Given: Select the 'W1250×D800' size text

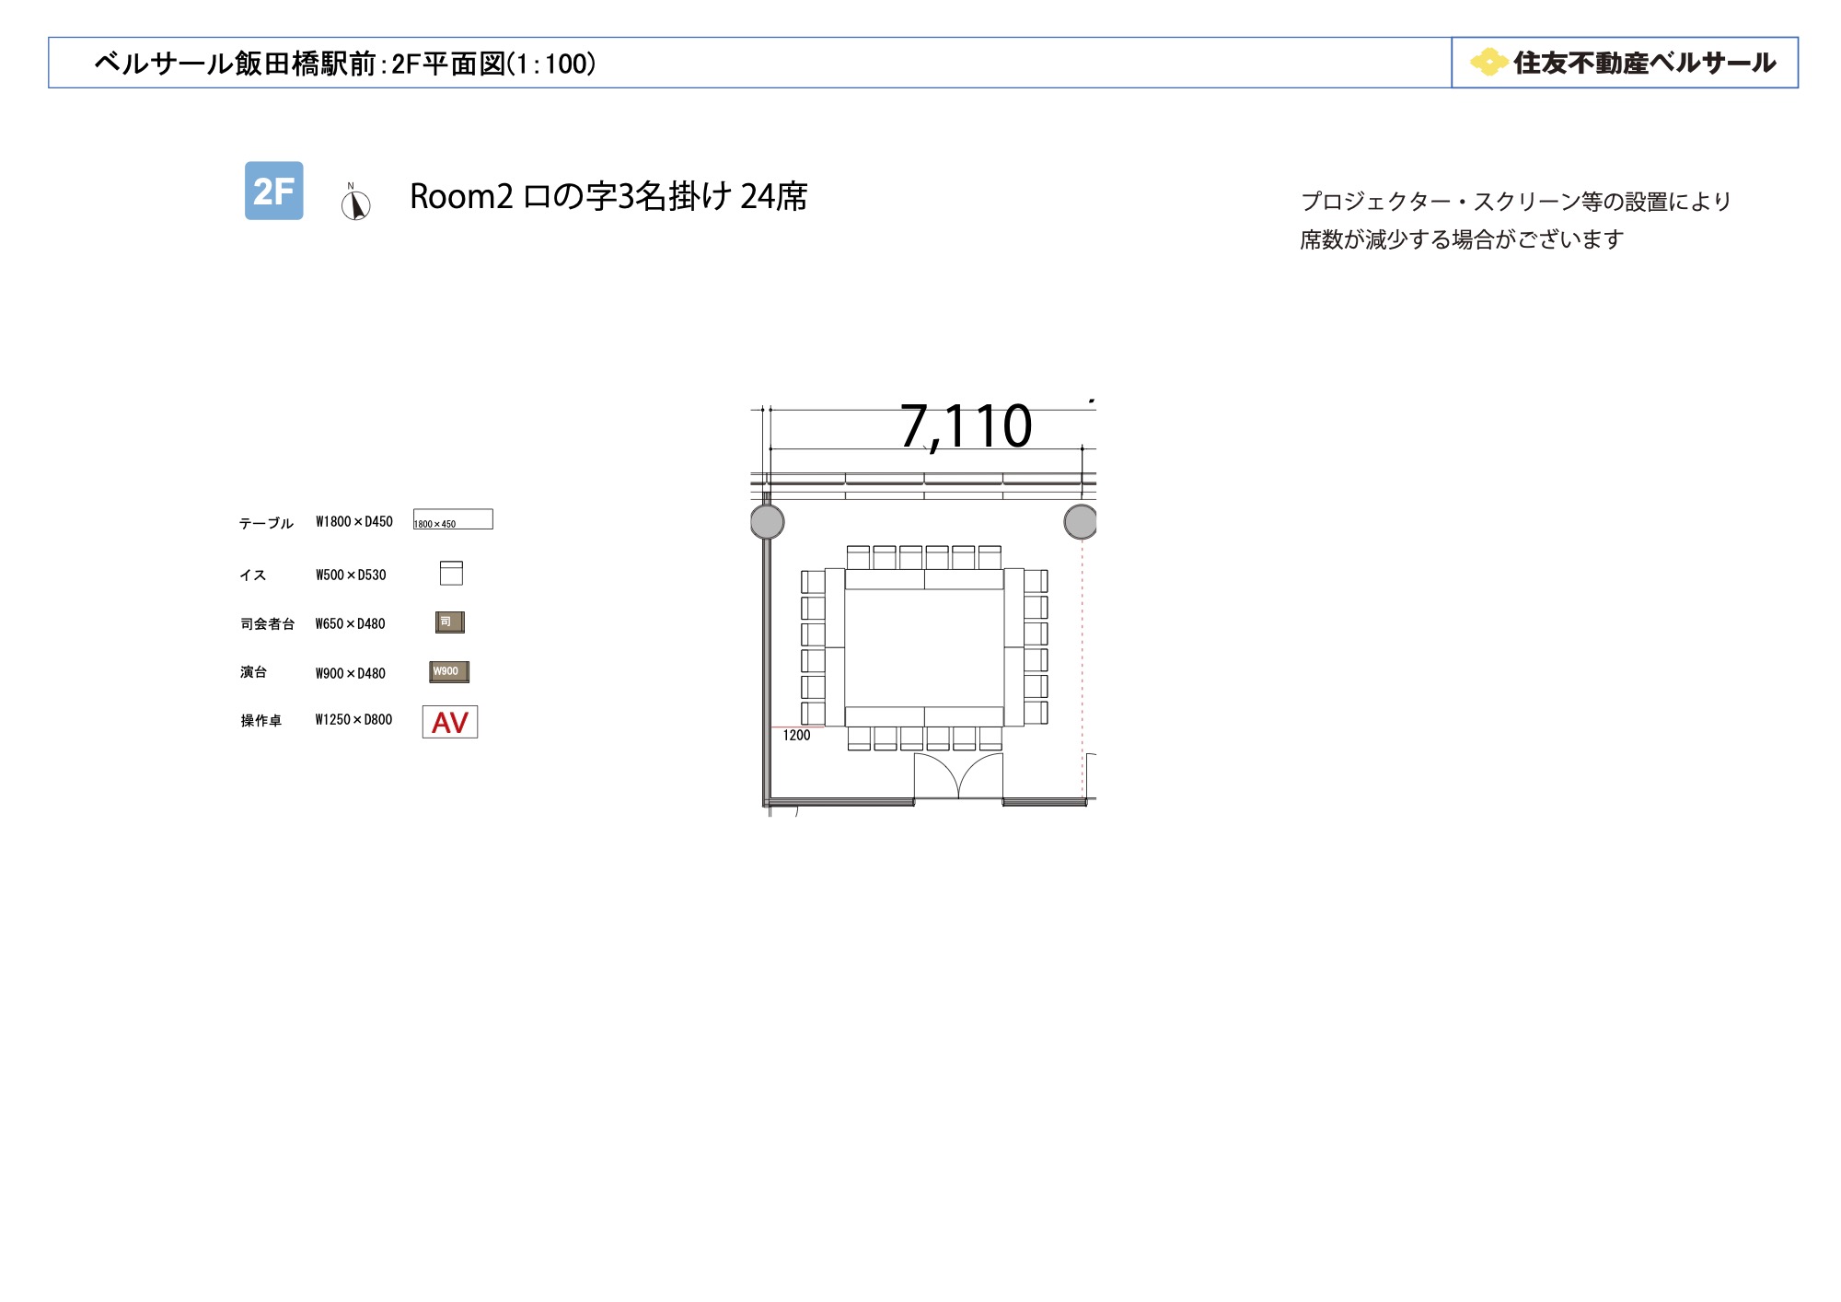Looking at the screenshot, I should 353,719.
